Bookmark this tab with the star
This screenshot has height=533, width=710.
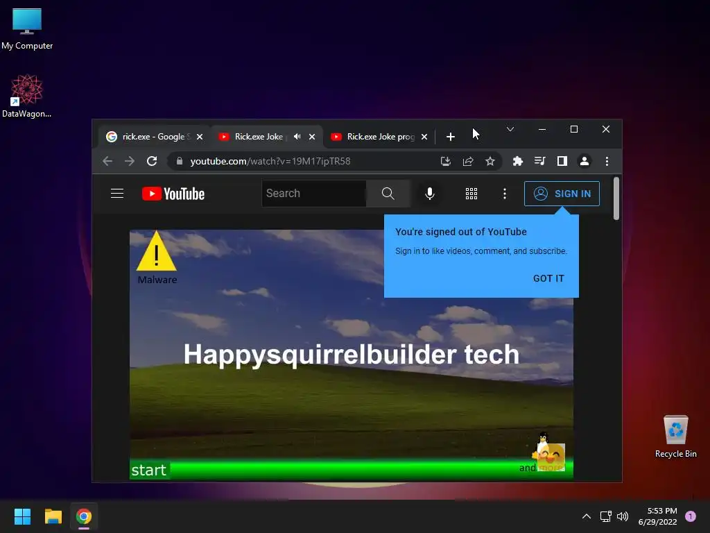click(x=490, y=161)
